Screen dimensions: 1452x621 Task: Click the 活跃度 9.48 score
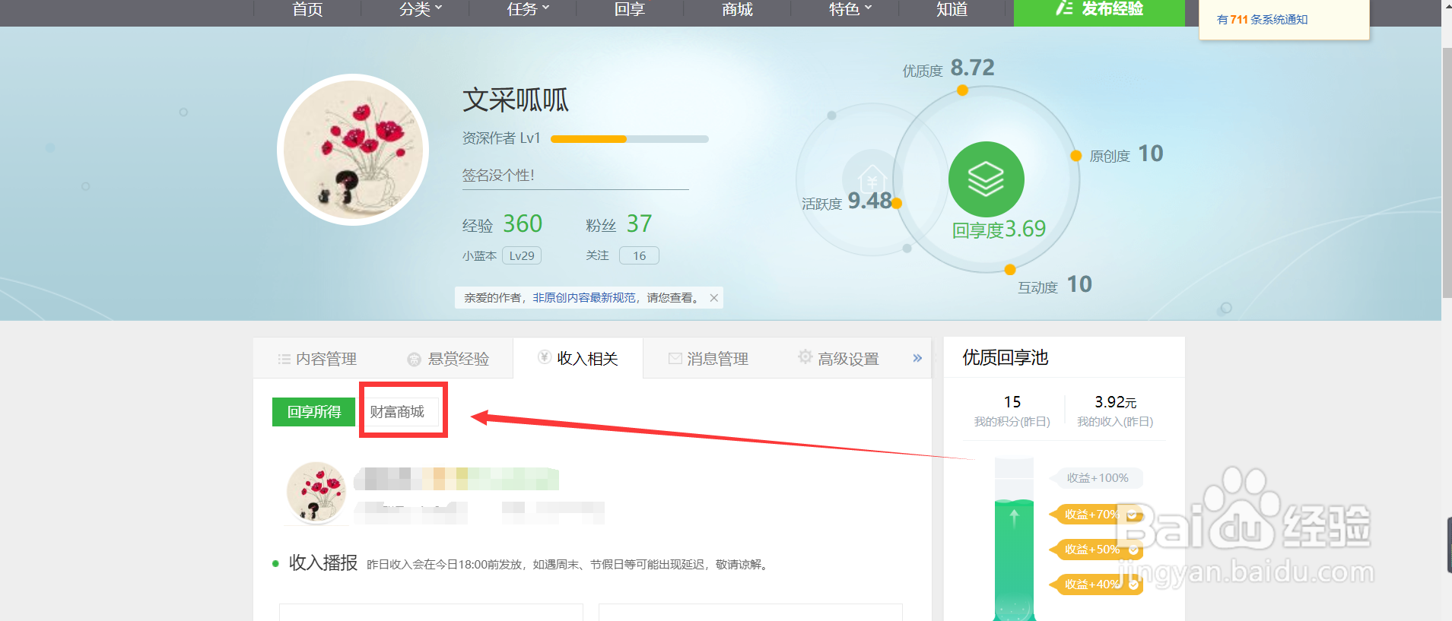tap(869, 201)
